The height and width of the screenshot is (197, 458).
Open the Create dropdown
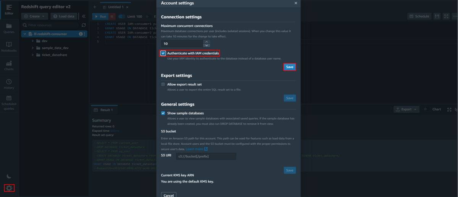(x=35, y=16)
